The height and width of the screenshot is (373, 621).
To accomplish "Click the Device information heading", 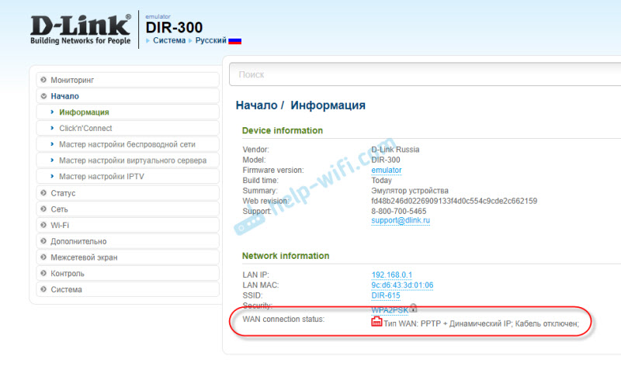I will click(283, 130).
